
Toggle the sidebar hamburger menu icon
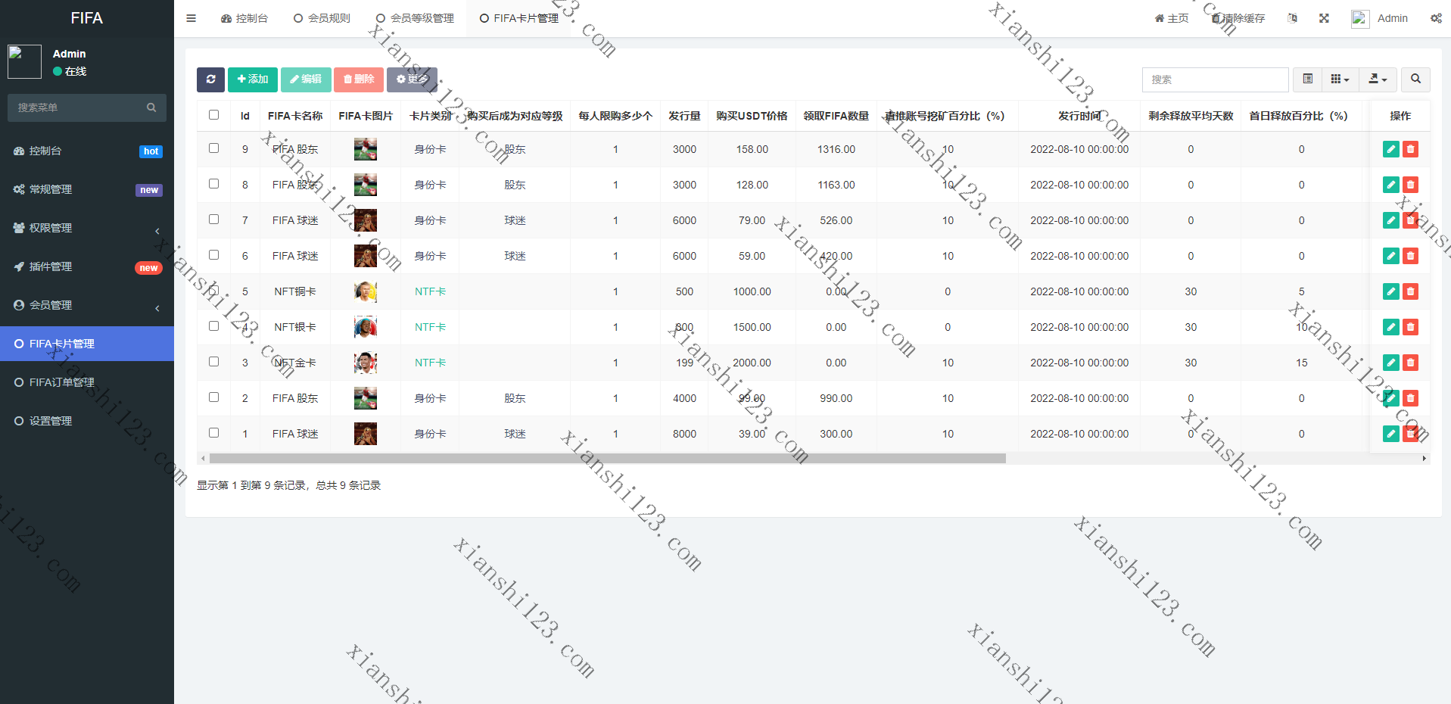[191, 18]
